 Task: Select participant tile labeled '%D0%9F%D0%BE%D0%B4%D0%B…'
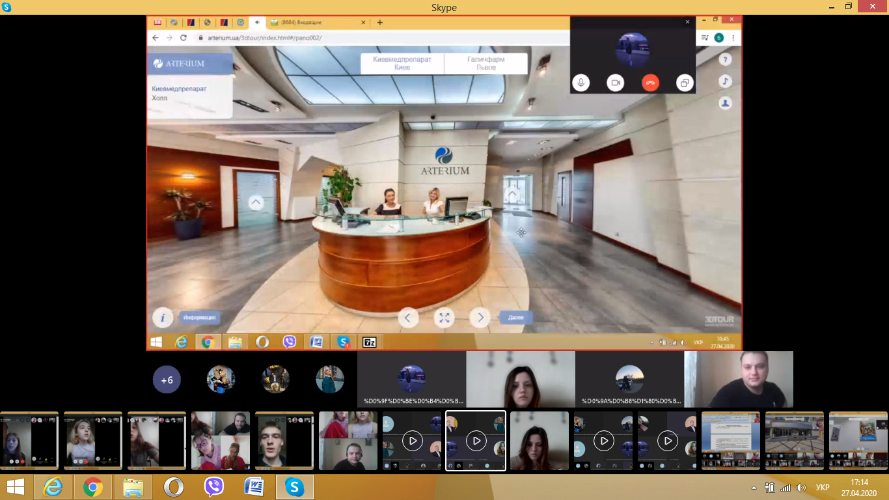pos(412,380)
